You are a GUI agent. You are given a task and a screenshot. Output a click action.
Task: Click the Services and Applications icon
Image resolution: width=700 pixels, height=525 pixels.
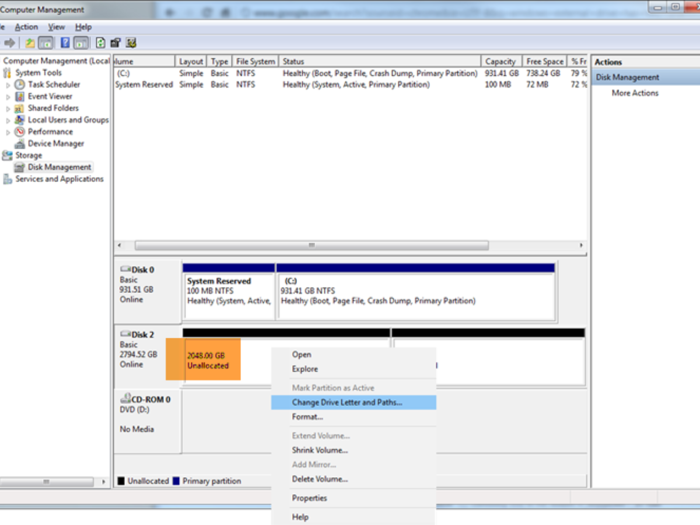click(7, 179)
